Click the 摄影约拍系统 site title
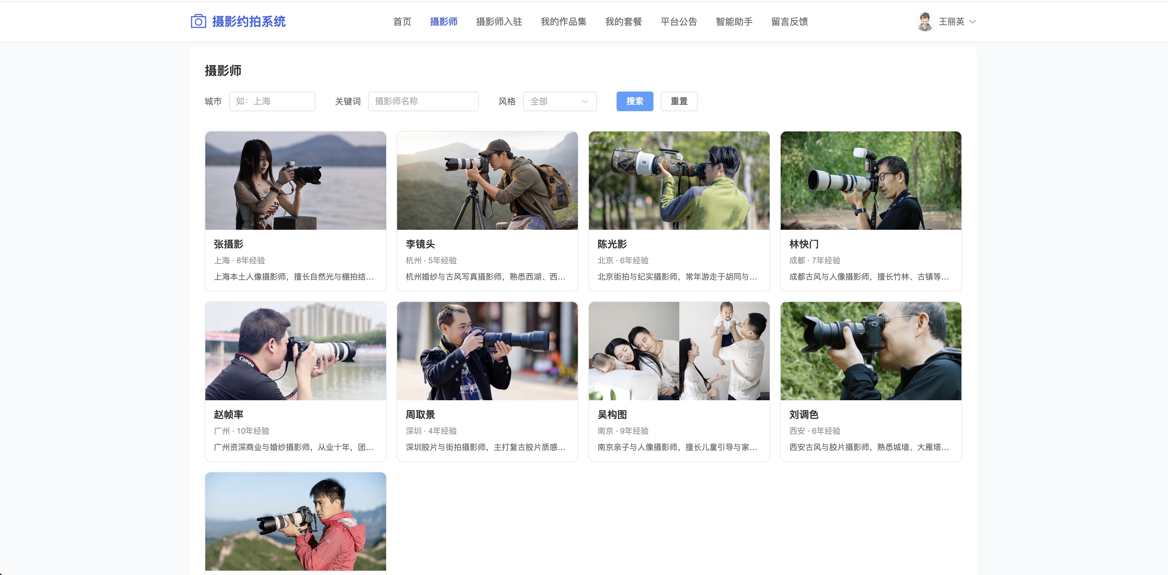Viewport: 1168px width, 575px height. point(248,21)
